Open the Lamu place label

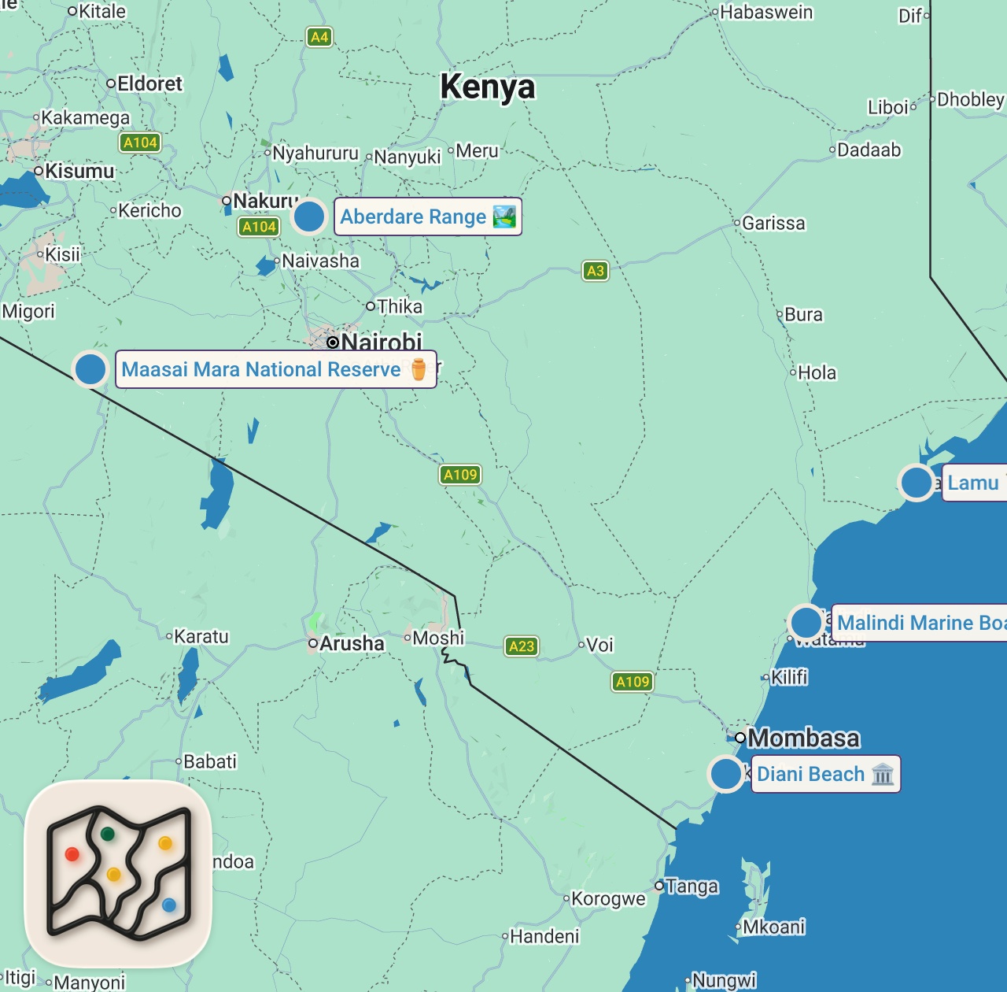974,483
